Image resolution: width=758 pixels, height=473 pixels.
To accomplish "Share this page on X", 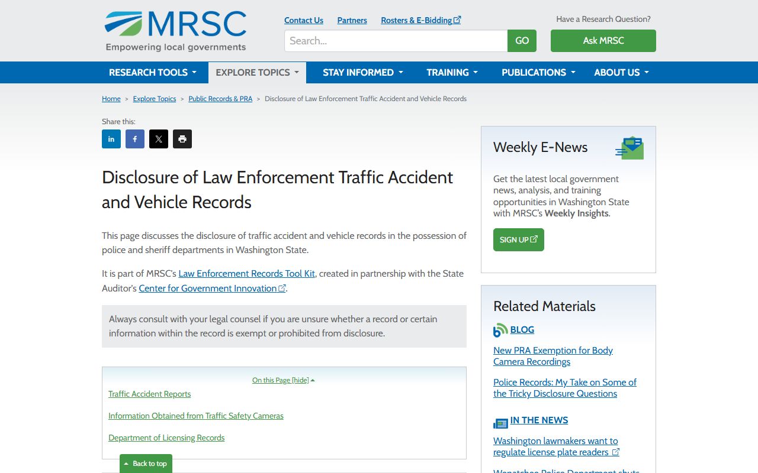I will (x=159, y=139).
